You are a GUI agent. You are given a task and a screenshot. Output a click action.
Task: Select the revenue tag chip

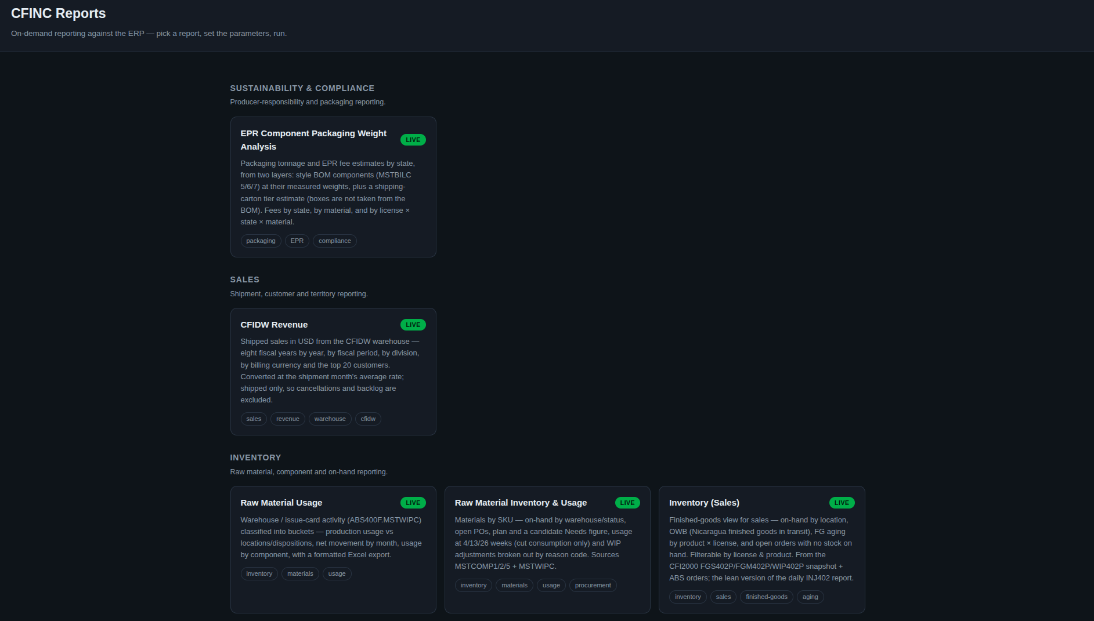(x=288, y=419)
